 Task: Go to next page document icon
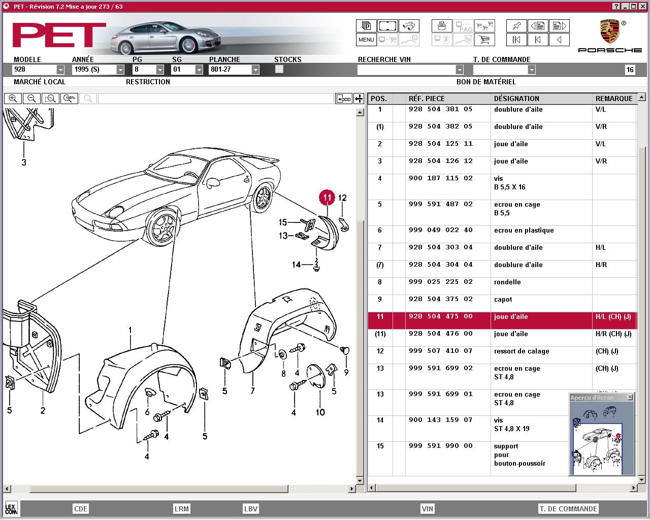pos(559,25)
